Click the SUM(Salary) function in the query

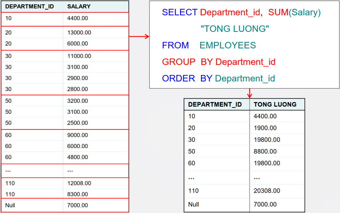[295, 13]
